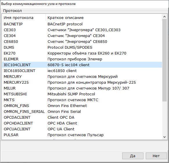Click 'Протокол для счетчиков Милур 107/ 307' description
The image size is (169, 163).
[88, 88]
